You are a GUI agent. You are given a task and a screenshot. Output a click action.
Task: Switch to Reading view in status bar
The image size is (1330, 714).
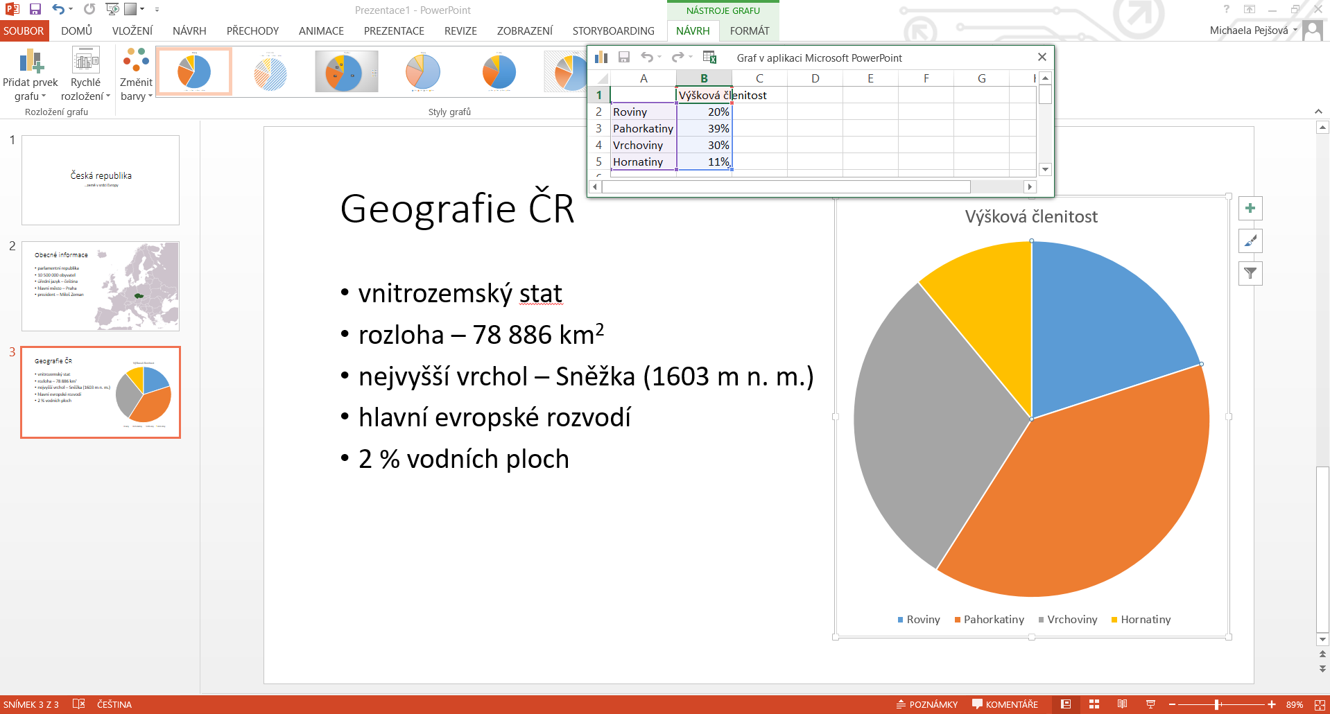coord(1122,704)
